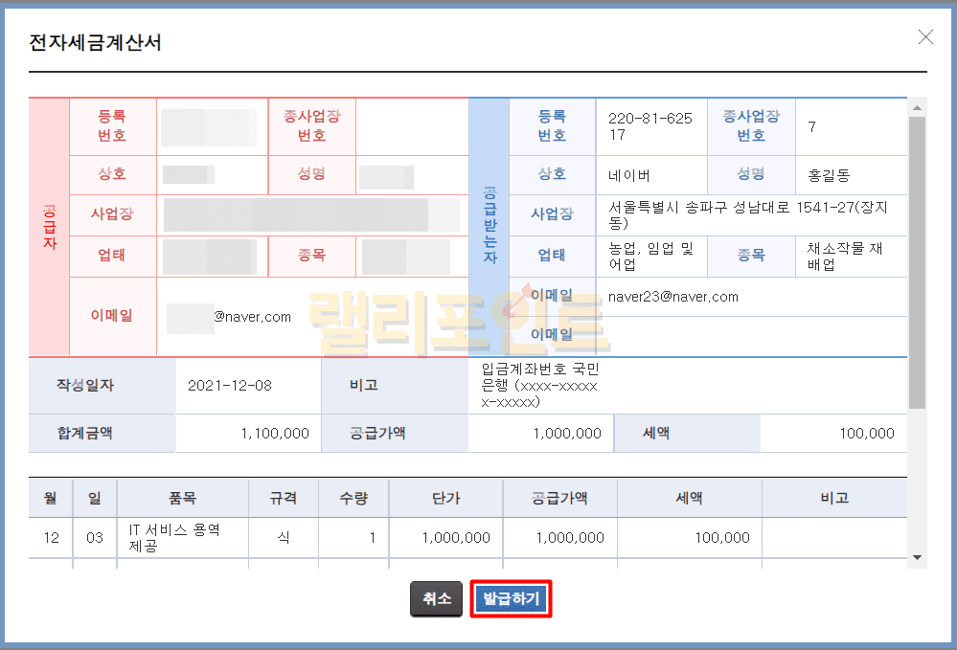Screen dimensions: 957x650
Task: Select the recipient company name 네이버
Action: (628, 175)
